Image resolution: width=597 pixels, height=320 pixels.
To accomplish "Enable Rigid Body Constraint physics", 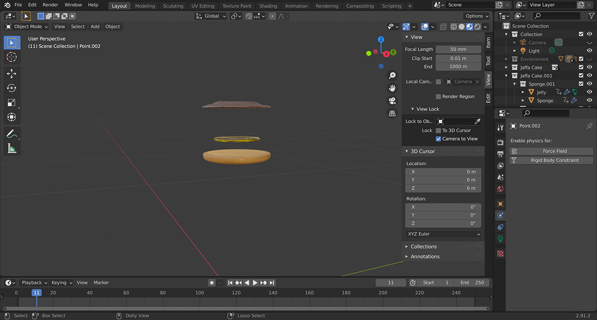I will click(x=552, y=160).
